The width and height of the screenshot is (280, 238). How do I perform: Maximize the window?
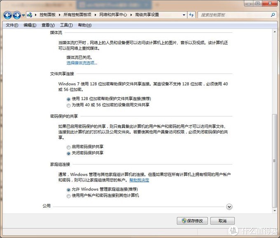tap(257, 3)
